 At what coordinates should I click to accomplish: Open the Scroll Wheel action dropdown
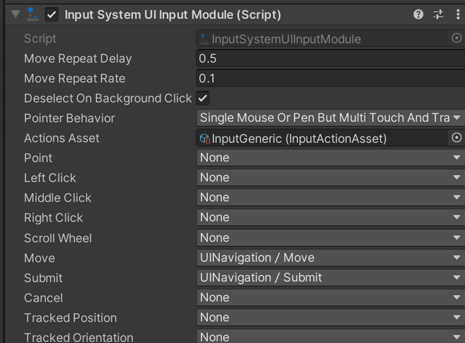(330, 238)
